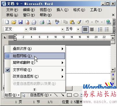Click the copy icon

65,22
